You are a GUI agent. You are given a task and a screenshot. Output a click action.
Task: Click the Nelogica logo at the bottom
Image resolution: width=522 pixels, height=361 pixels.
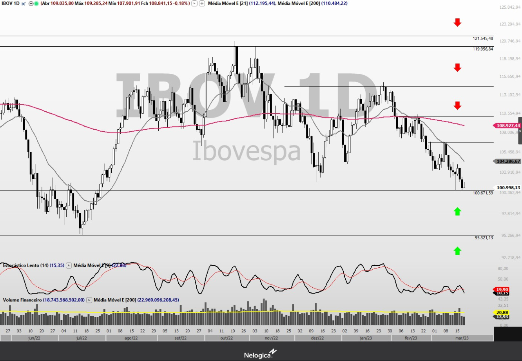point(261,354)
